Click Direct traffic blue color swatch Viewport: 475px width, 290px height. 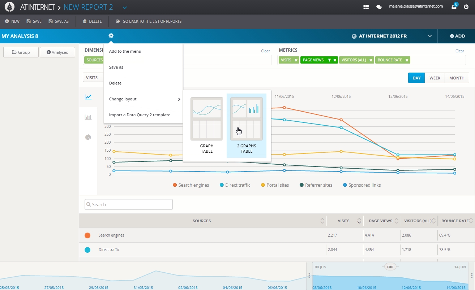click(87, 250)
